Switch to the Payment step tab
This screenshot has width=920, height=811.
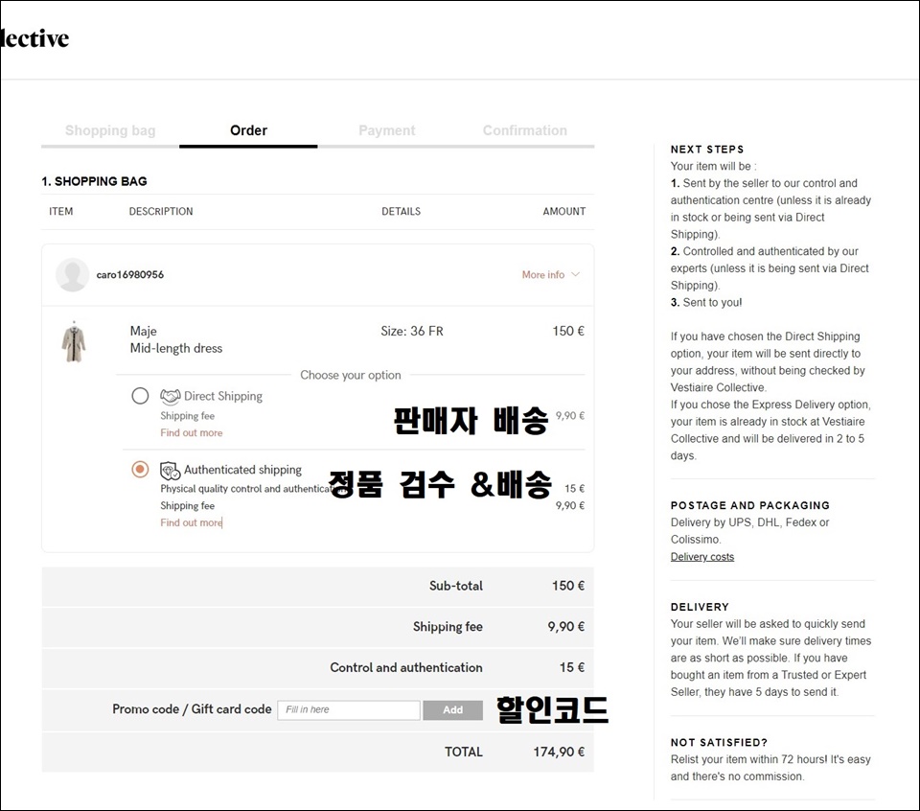(x=387, y=130)
